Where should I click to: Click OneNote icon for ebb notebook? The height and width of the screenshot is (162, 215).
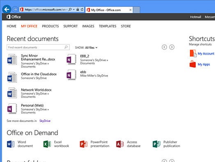click(x=71, y=75)
